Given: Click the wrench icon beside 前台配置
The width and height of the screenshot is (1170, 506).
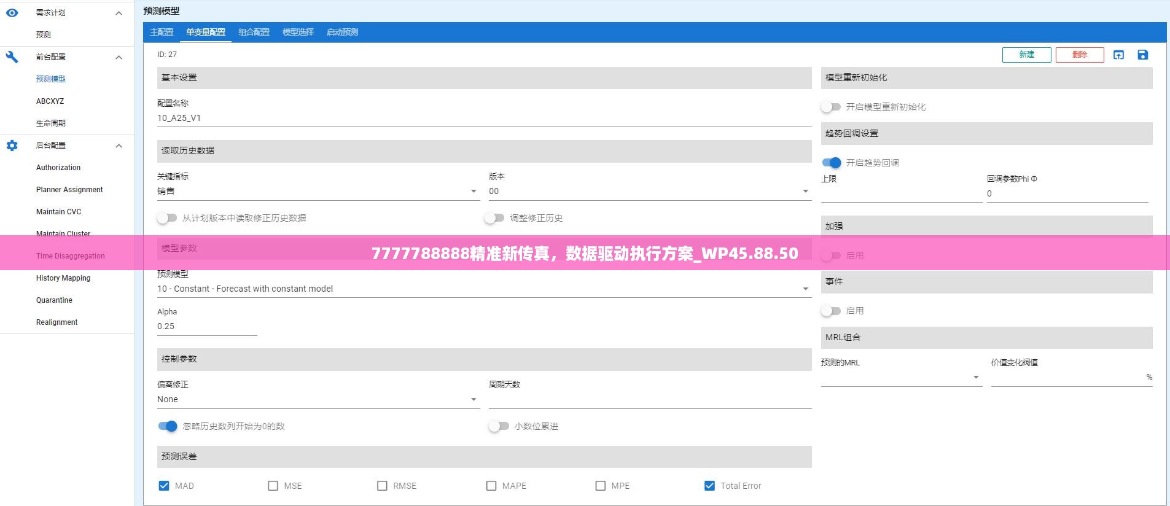Looking at the screenshot, I should point(12,57).
